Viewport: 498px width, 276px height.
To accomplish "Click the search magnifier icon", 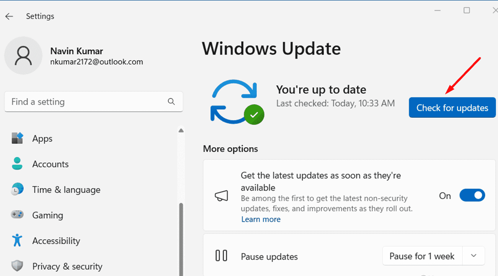I will 171,102.
